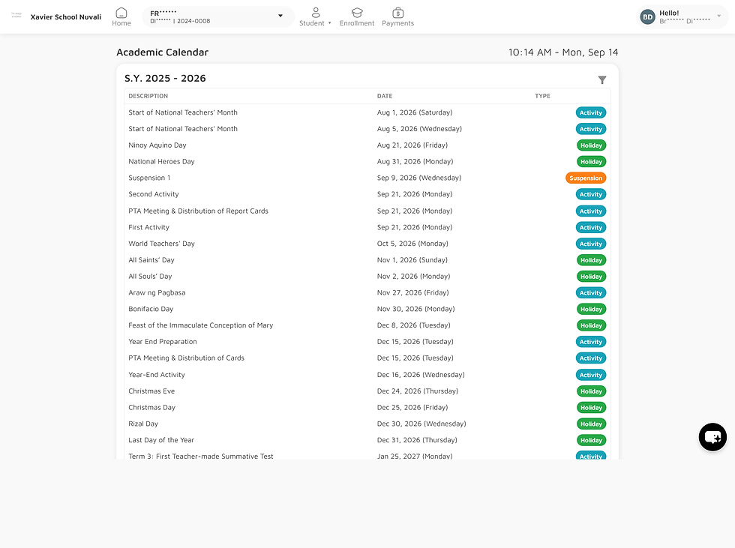
Task: Sort by the DESCRIPTION column header
Action: pyautogui.click(x=148, y=96)
